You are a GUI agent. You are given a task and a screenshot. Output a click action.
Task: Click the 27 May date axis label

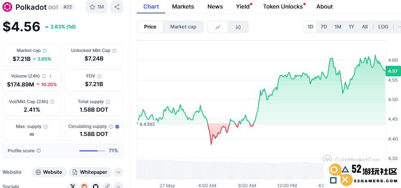(x=167, y=186)
